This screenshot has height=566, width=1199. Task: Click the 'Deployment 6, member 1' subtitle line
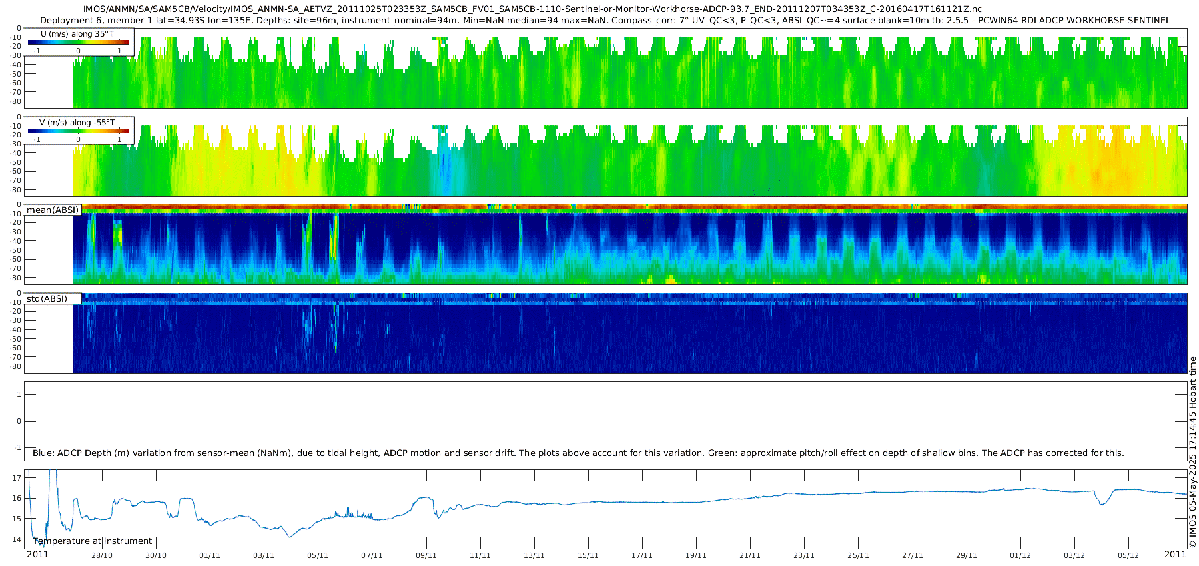click(x=605, y=21)
